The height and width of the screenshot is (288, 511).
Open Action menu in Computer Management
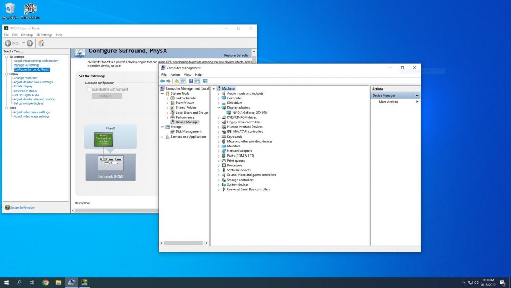175,75
